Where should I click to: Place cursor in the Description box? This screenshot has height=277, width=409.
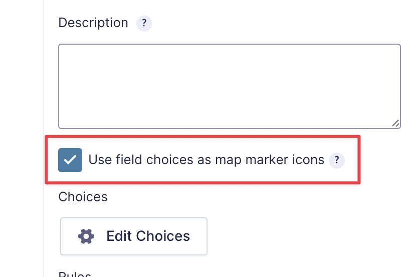(229, 86)
